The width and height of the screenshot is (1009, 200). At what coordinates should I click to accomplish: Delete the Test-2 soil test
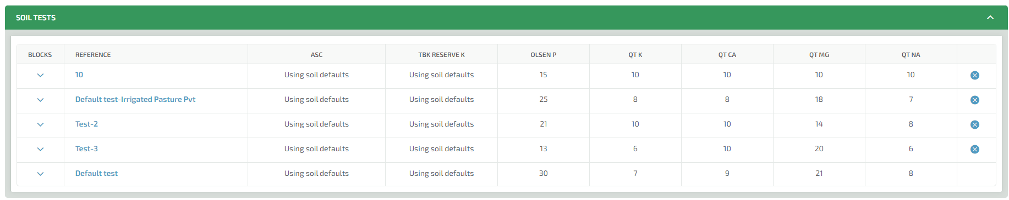click(974, 124)
